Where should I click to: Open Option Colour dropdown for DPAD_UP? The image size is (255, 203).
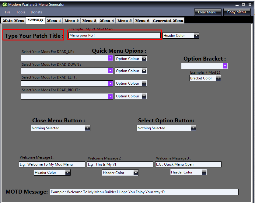(131, 59)
